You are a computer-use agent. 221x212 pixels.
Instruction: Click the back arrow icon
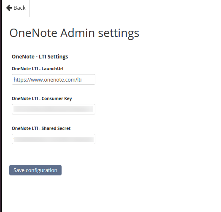click(9, 8)
